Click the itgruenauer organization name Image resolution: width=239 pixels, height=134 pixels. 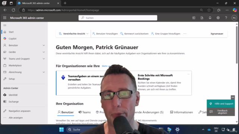(x=217, y=33)
